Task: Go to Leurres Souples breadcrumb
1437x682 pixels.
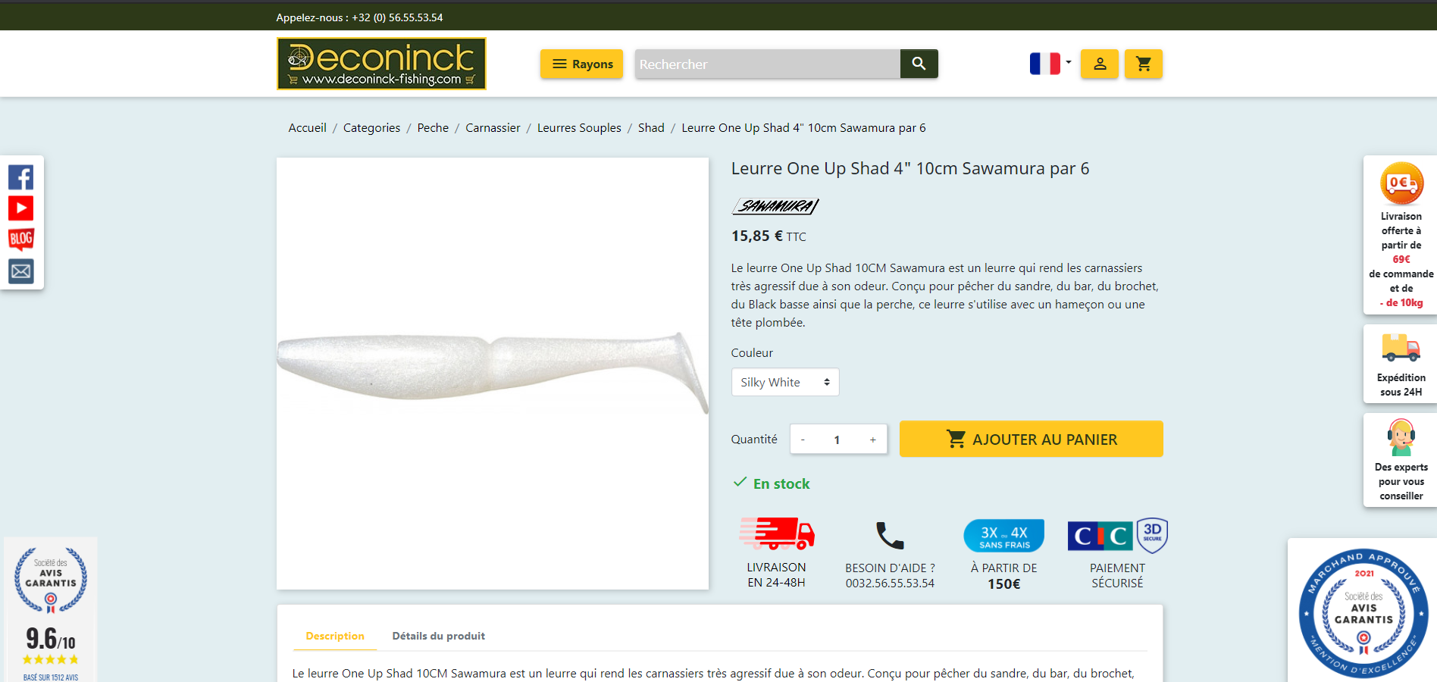Action: 579,128
